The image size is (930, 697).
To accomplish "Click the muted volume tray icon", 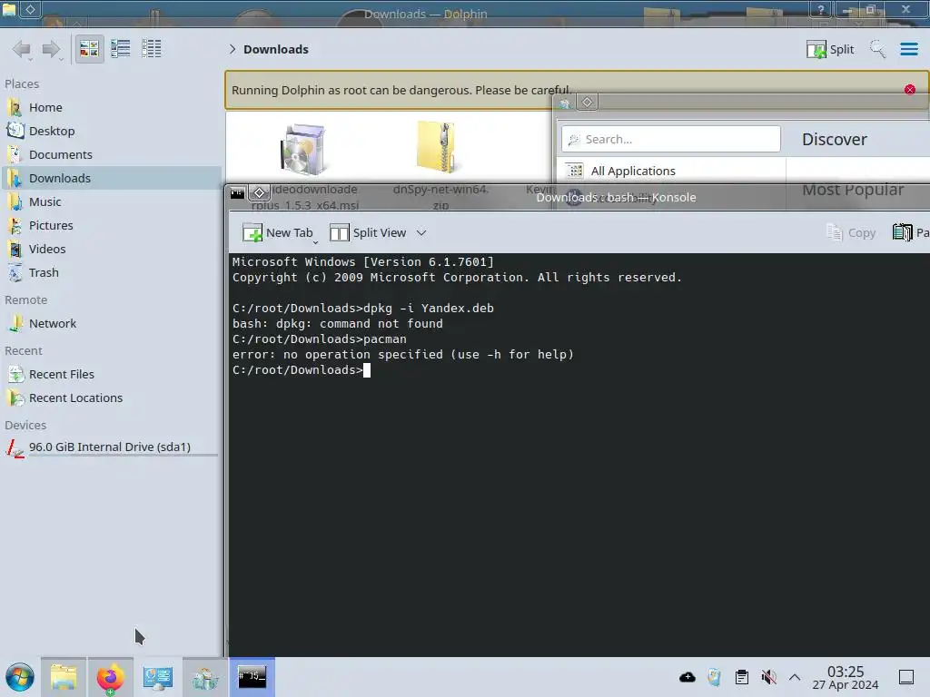I will pyautogui.click(x=768, y=677).
